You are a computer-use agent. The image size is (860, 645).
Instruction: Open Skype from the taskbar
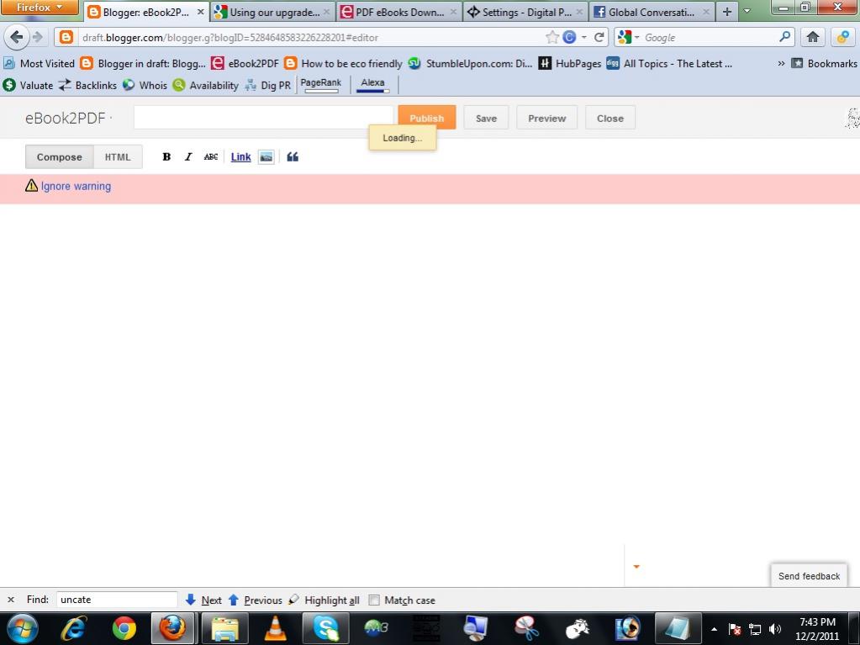click(x=326, y=628)
